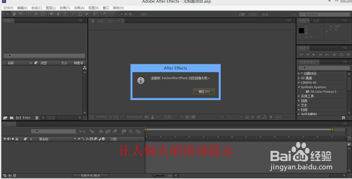Image resolution: width=352 pixels, height=179 pixels.
Task: Open the (100%) magnification dropdown
Action: click(x=104, y=117)
